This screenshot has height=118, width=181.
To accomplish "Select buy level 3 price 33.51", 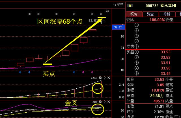I will tap(166, 63).
